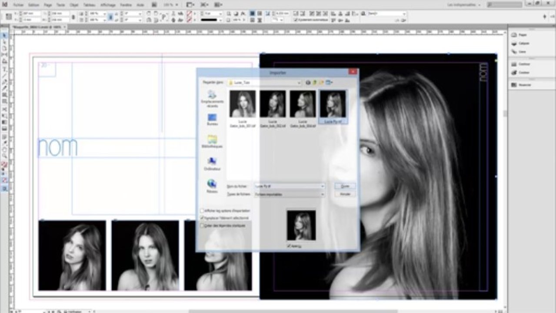Open the Objet menu
Image resolution: width=556 pixels, height=313 pixels.
[73, 4]
